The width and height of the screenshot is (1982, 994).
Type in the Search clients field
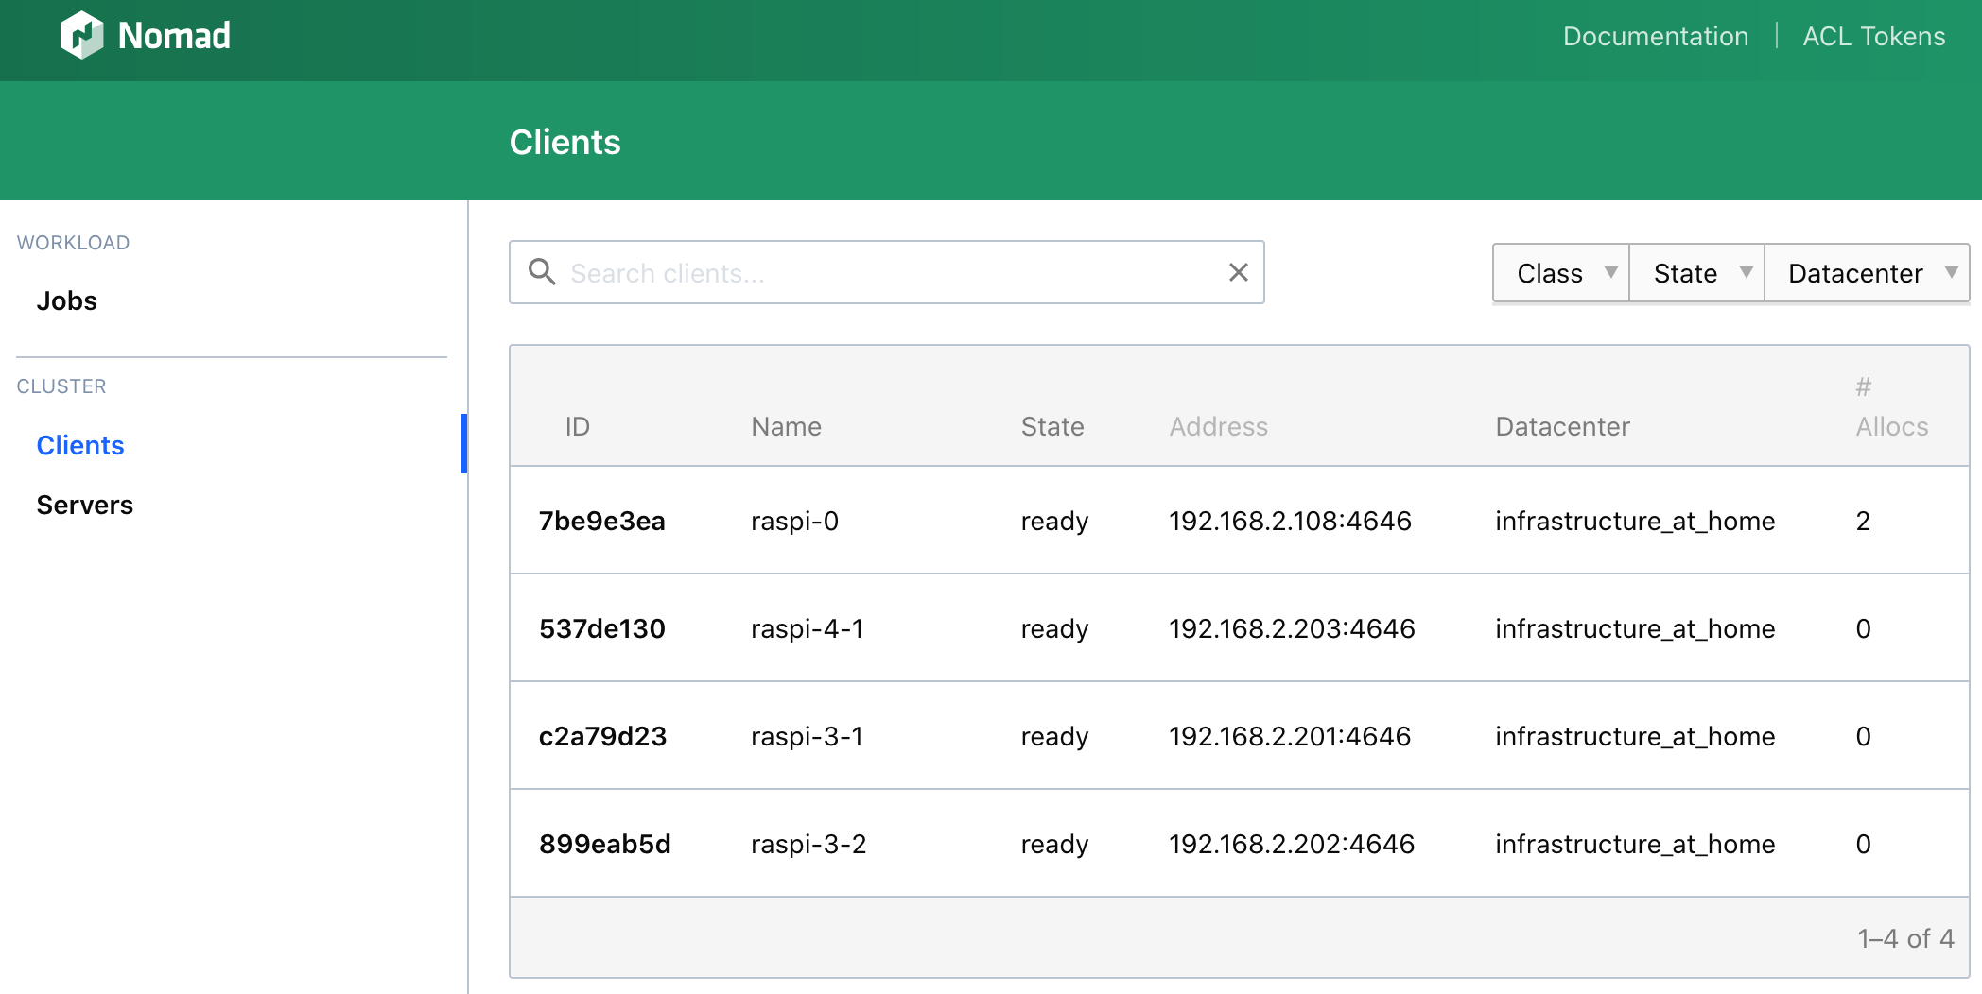point(889,273)
